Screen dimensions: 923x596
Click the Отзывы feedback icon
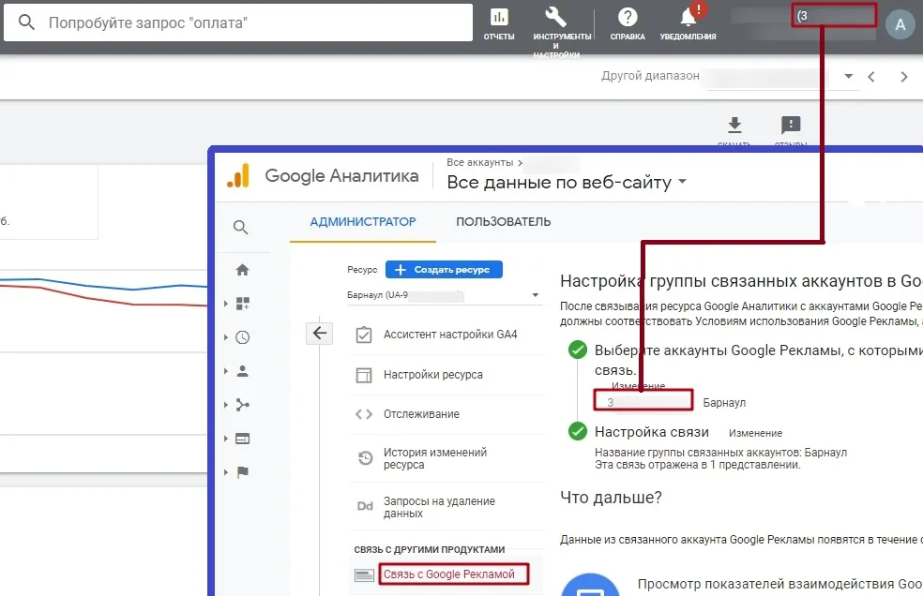[791, 125]
